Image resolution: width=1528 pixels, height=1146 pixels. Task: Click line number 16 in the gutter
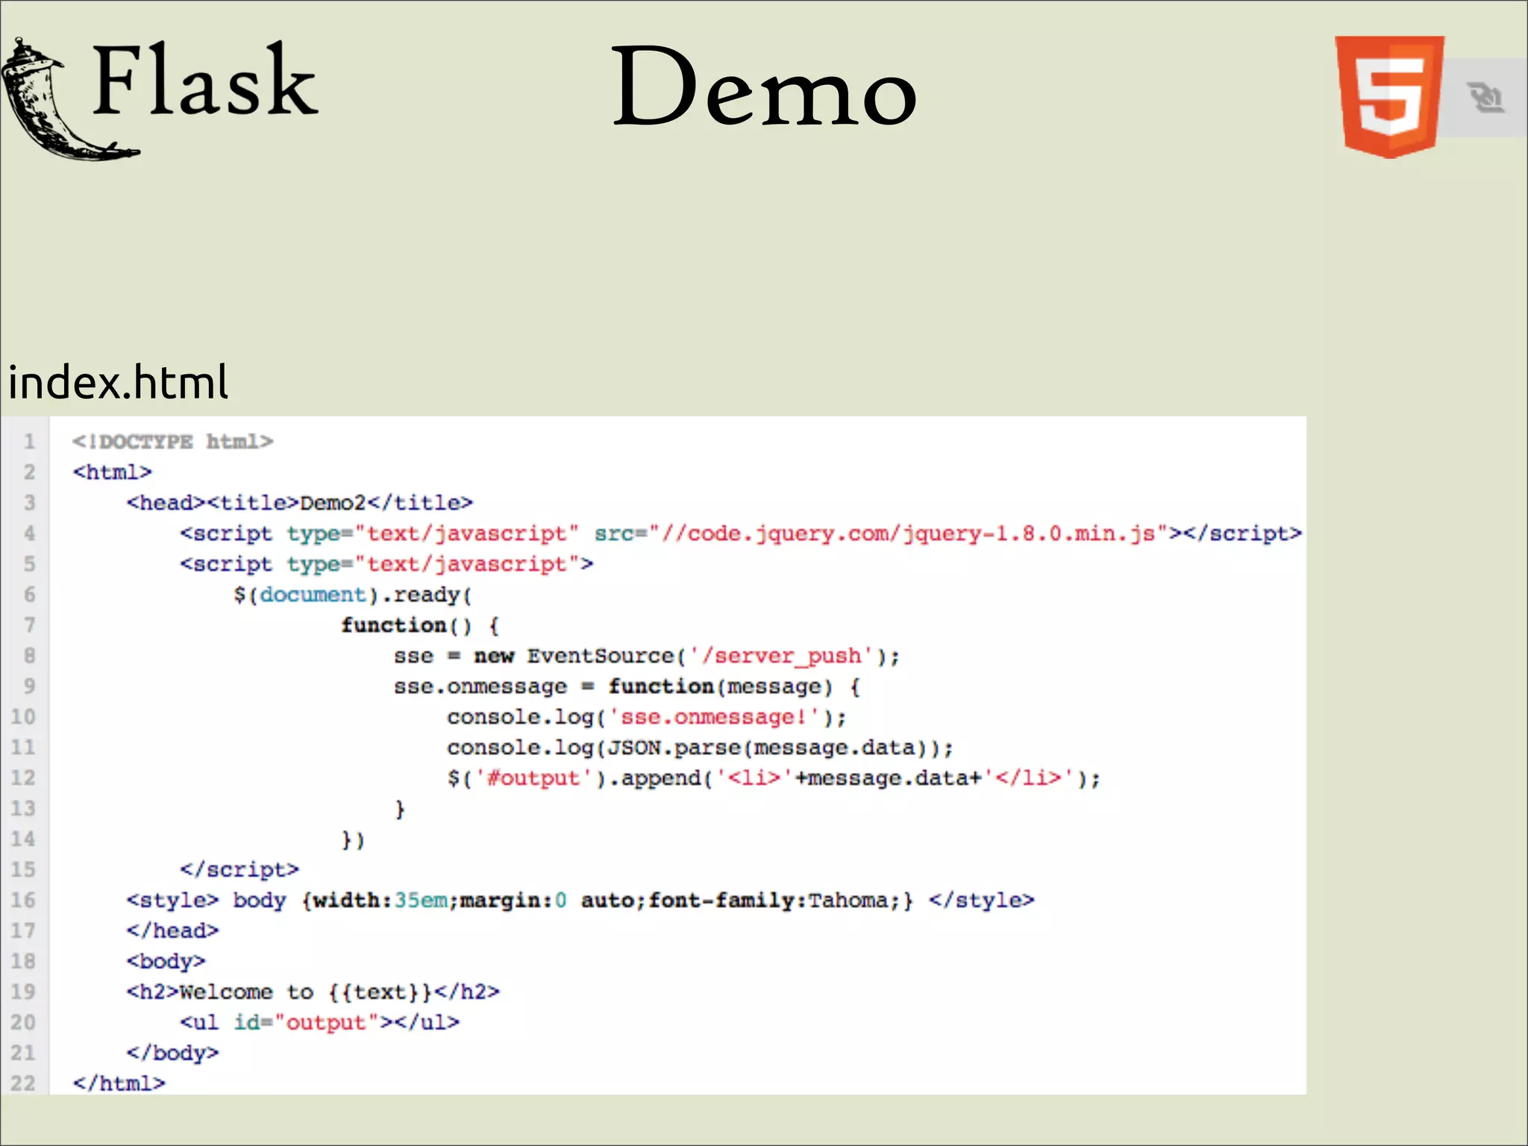23,901
